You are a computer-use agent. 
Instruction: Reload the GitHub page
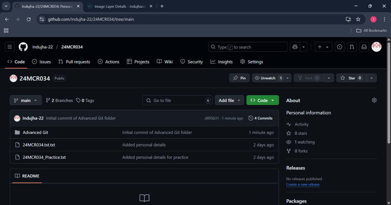tap(29, 19)
